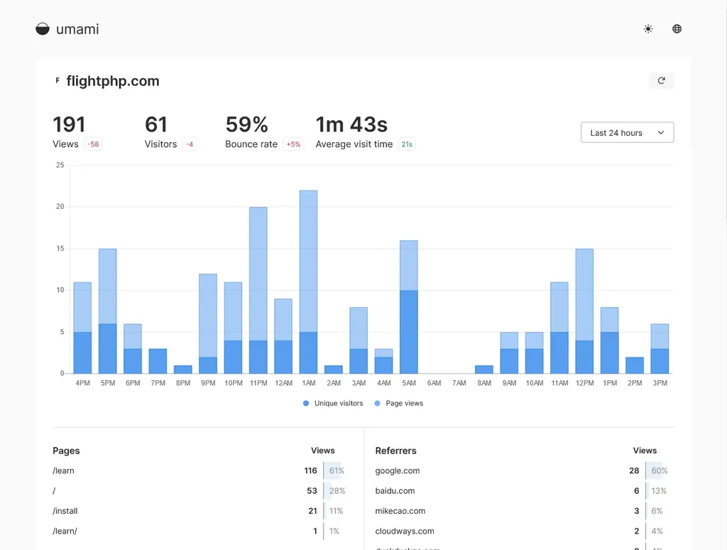Viewport: 727px width, 550px height.
Task: Click the umami bowl logo icon
Action: pyautogui.click(x=42, y=28)
